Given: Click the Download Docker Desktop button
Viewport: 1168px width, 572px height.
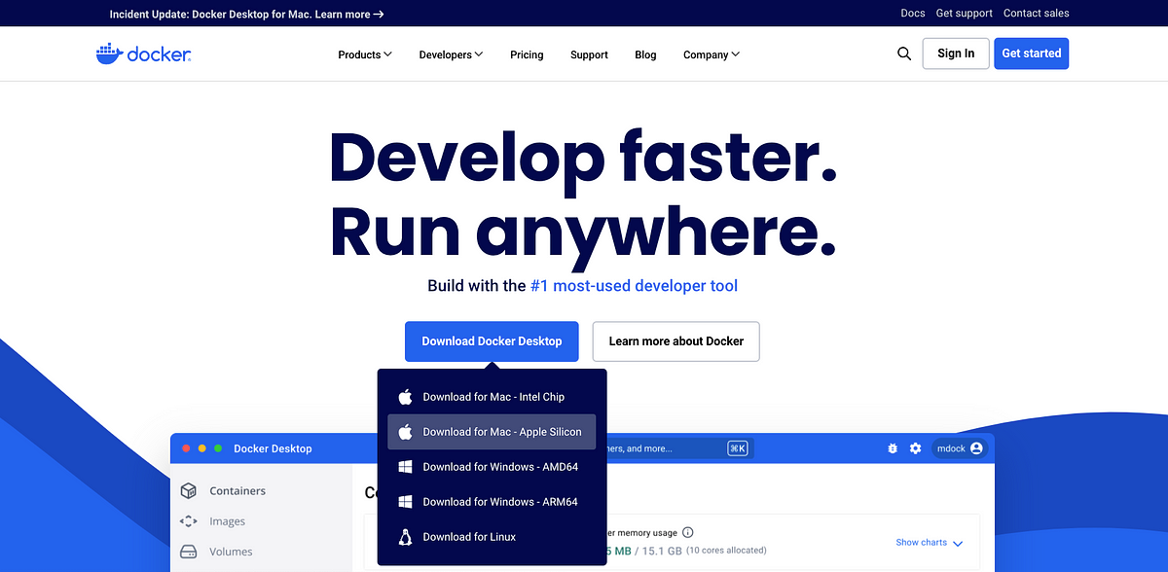Looking at the screenshot, I should [492, 341].
